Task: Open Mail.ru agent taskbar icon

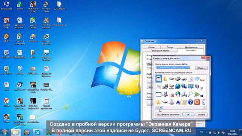Action: 26,132
